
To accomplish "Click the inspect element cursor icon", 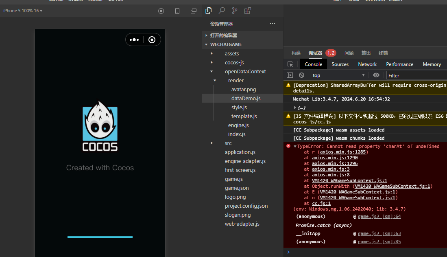I will pos(290,64).
